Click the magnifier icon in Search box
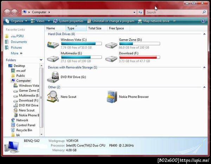Screen dimensions: 211x164 (204, 12)
